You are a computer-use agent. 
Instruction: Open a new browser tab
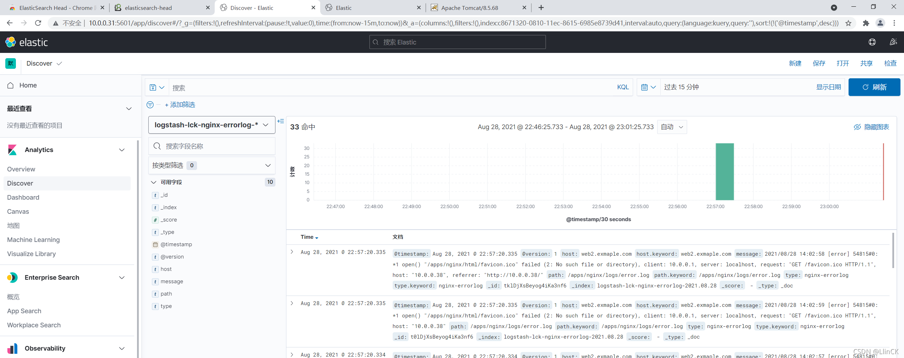(x=541, y=7)
